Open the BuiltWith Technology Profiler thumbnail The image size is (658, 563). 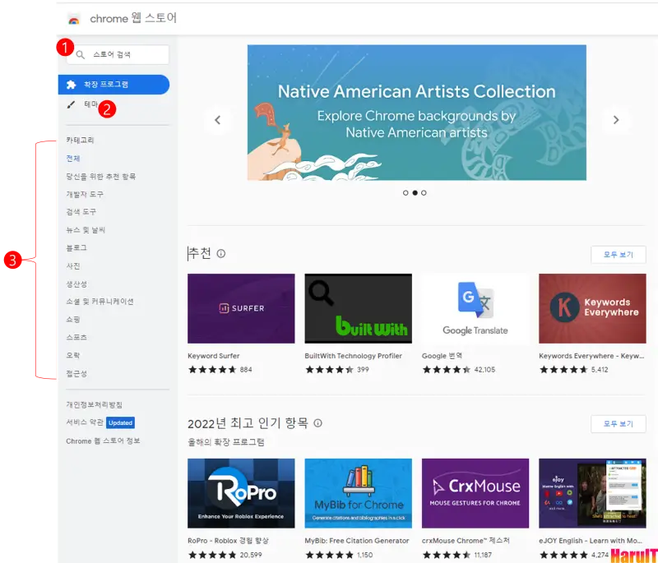pos(358,308)
